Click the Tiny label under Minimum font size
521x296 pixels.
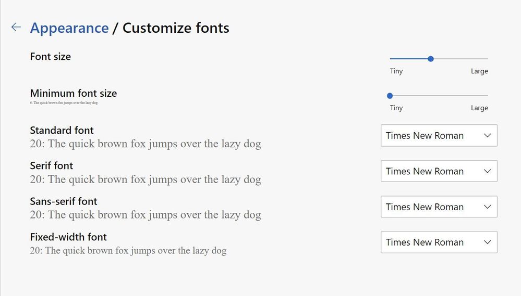click(396, 108)
